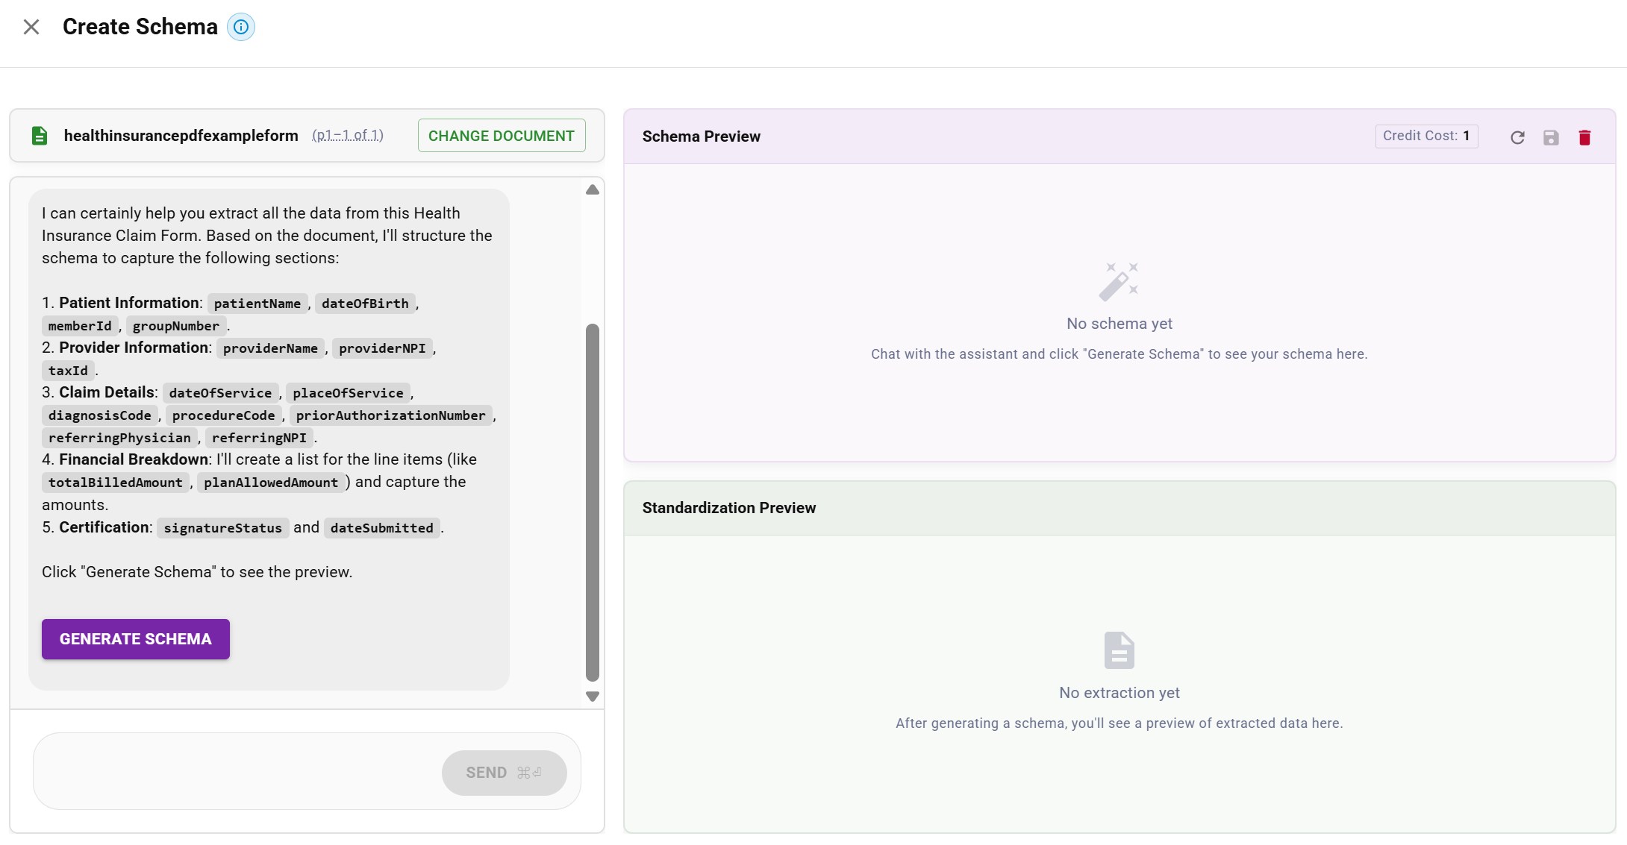Select the patientName field chip
Image resolution: width=1627 pixels, height=845 pixels.
[257, 303]
